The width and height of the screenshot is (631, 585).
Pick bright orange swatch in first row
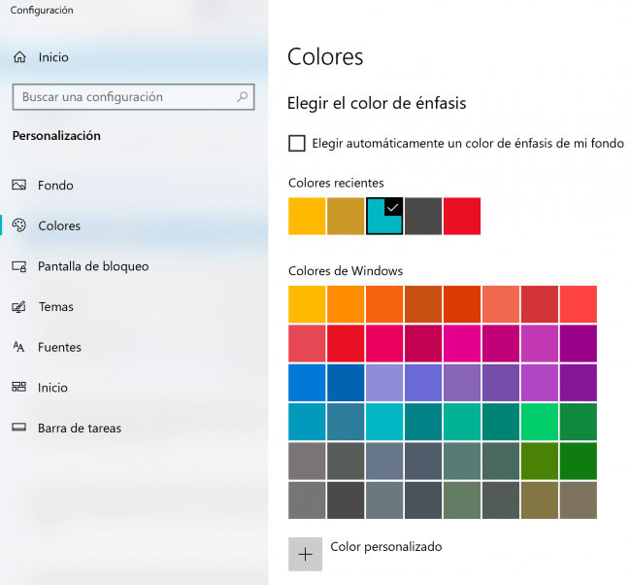(346, 304)
